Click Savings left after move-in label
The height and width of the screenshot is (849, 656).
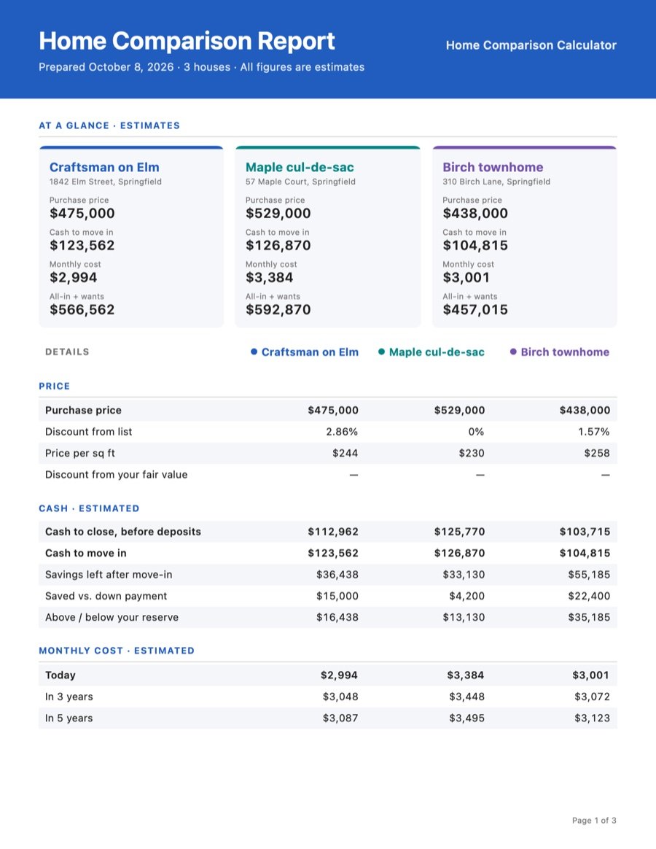109,575
